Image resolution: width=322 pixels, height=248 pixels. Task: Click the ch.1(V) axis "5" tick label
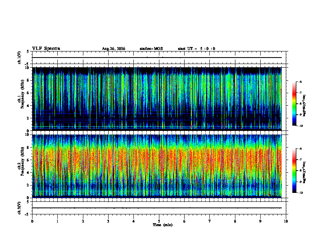click(x=28, y=51)
